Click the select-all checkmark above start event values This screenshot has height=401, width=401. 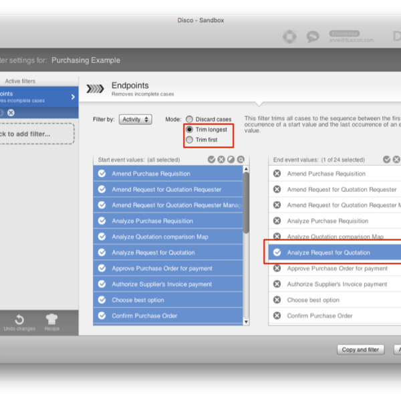211,160
